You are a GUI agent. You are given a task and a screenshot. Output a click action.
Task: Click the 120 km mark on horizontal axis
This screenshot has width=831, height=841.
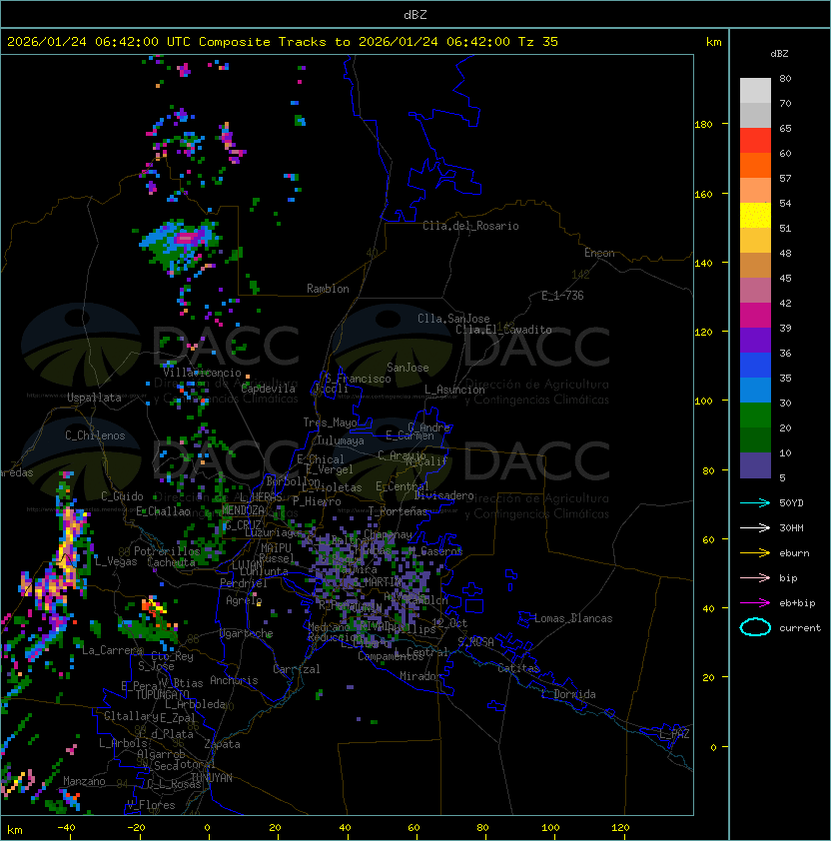point(620,828)
